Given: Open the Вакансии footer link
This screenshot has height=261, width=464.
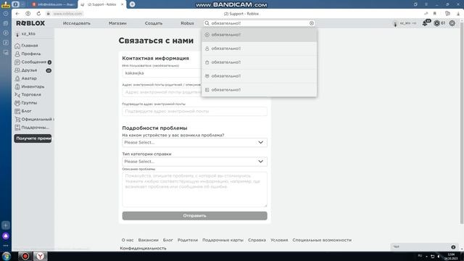Looking at the screenshot, I should [x=148, y=240].
